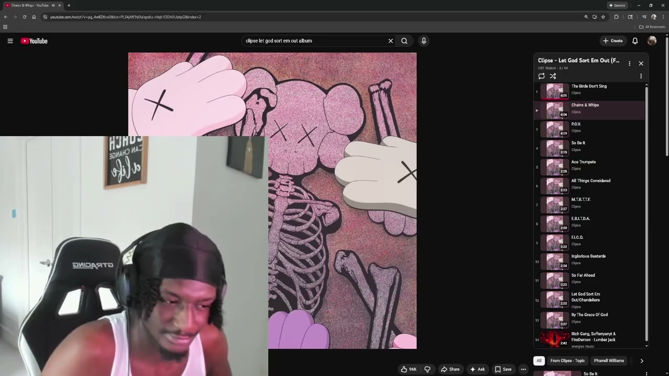Mute tab via speaker icon
This screenshot has height=376, width=669.
click(53, 5)
